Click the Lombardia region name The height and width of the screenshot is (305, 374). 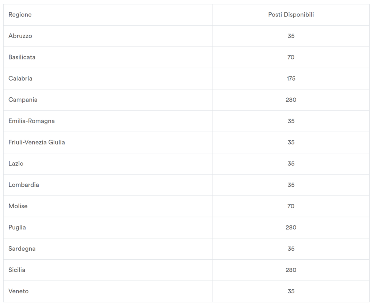(24, 185)
